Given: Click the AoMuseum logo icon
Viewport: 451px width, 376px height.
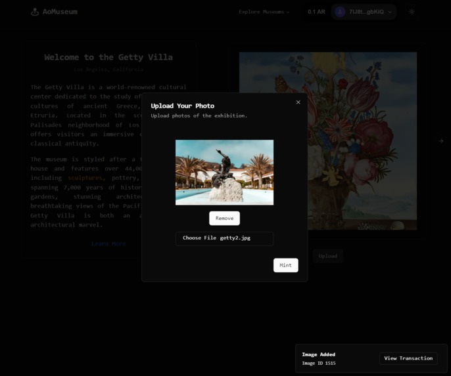Looking at the screenshot, I should pos(35,12).
